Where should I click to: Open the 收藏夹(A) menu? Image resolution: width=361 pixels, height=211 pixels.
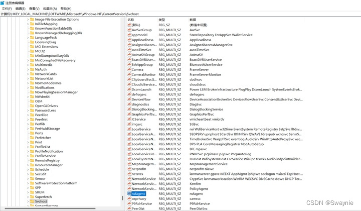(x=50, y=9)
